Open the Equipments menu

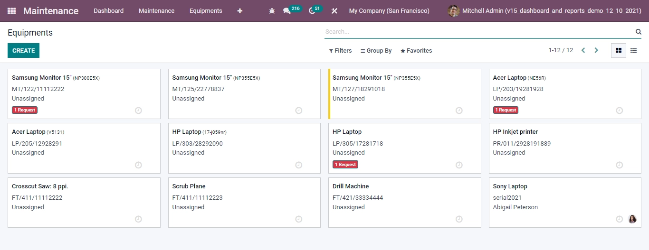tap(206, 11)
